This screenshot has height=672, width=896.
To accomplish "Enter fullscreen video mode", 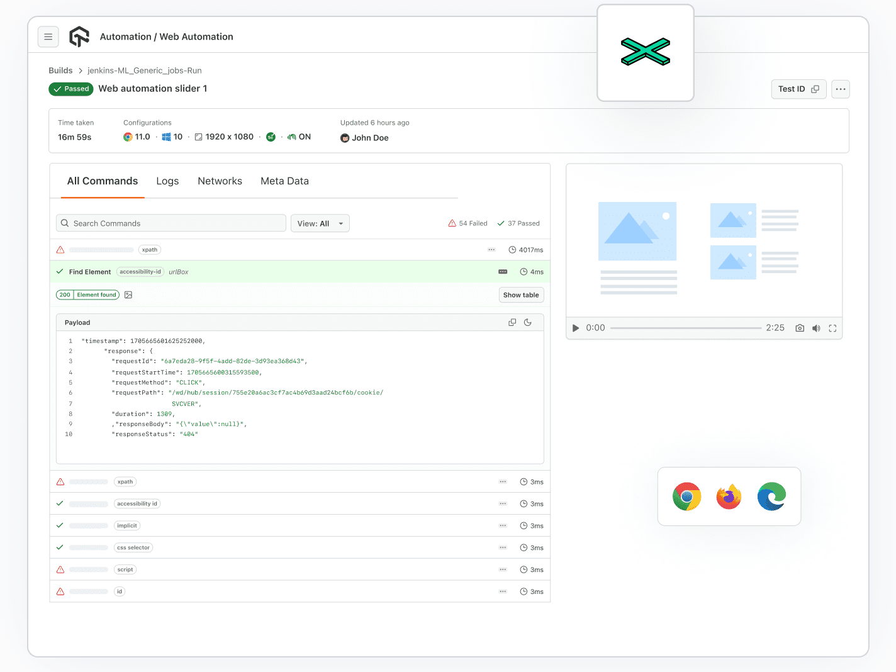I will (832, 328).
